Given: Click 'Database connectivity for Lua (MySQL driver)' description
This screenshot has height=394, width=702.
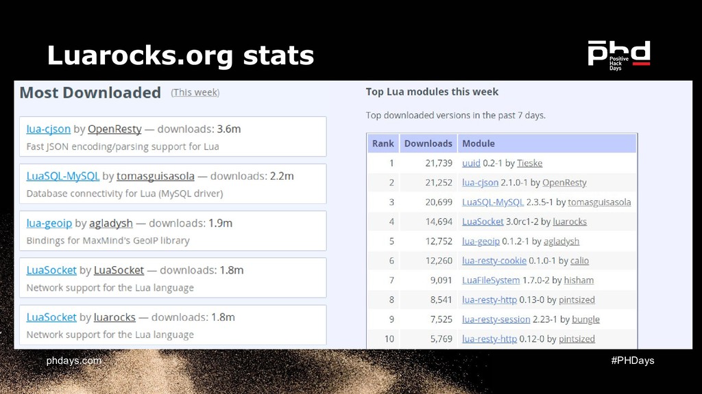Looking at the screenshot, I should (125, 194).
